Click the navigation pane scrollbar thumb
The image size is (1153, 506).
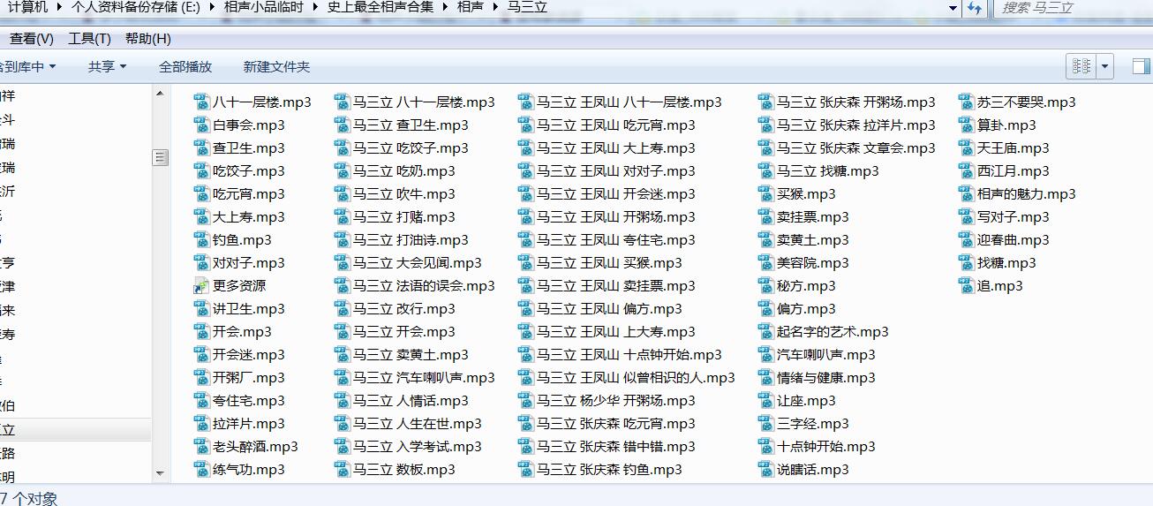[x=161, y=157]
